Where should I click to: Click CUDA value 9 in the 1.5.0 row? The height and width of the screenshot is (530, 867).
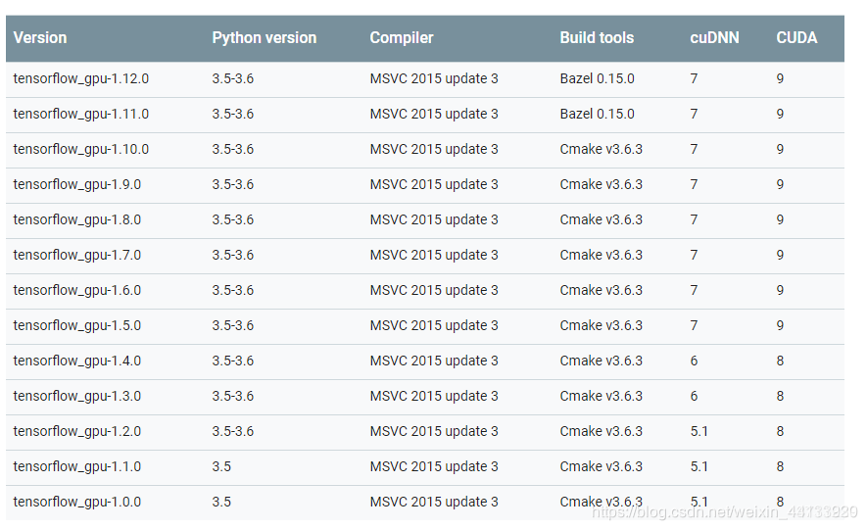[780, 325]
